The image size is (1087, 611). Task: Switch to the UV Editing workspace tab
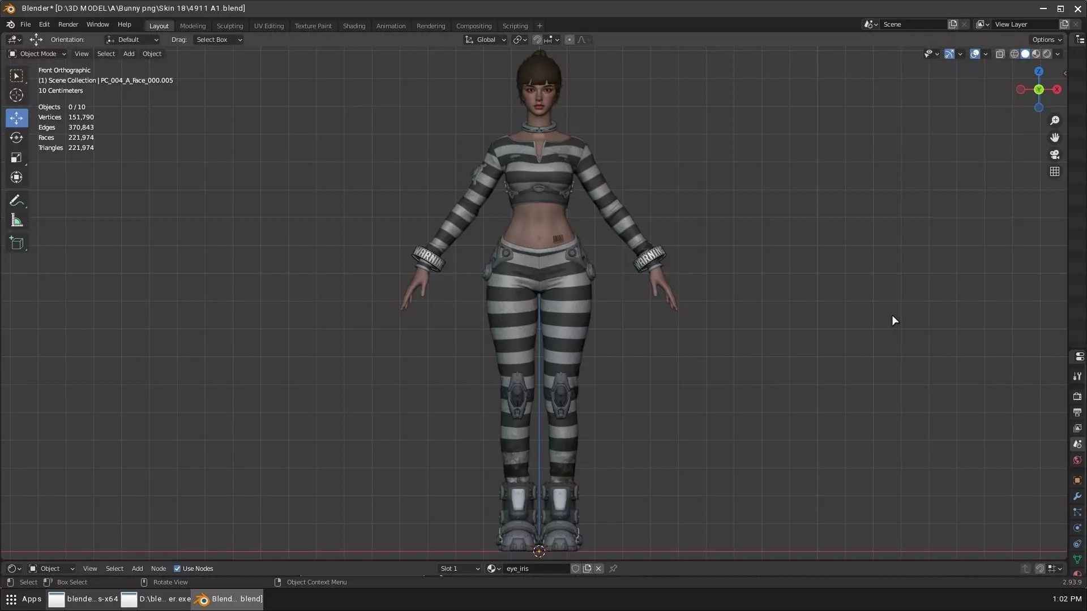(269, 26)
